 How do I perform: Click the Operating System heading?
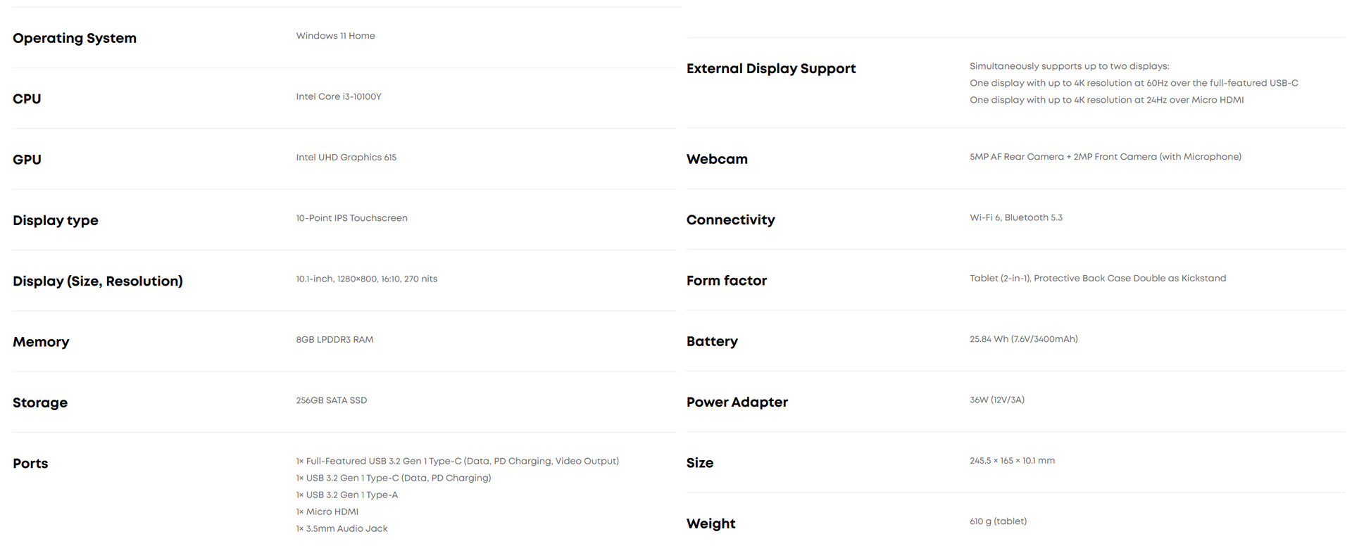pos(75,38)
